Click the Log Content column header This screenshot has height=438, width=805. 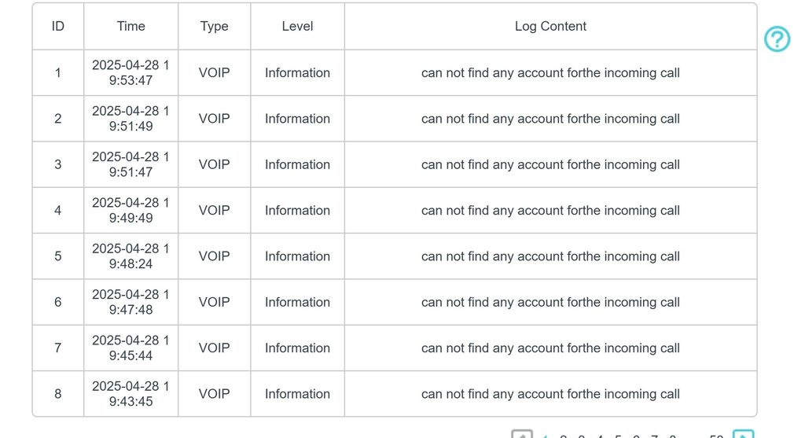pos(550,26)
